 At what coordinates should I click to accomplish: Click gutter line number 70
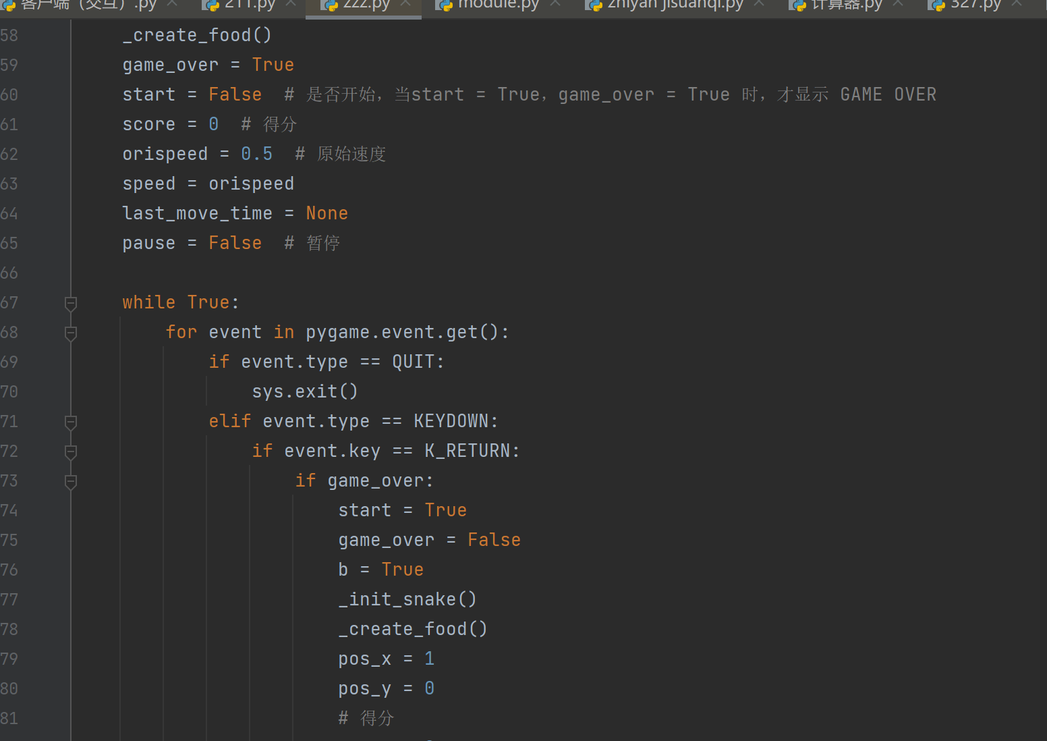pyautogui.click(x=9, y=391)
